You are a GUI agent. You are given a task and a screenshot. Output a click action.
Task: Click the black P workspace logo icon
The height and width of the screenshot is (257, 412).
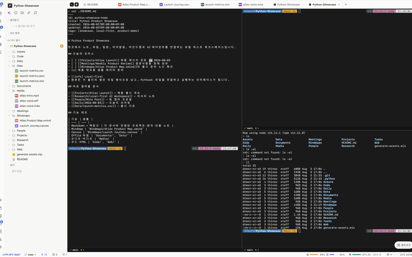pos(10,5)
